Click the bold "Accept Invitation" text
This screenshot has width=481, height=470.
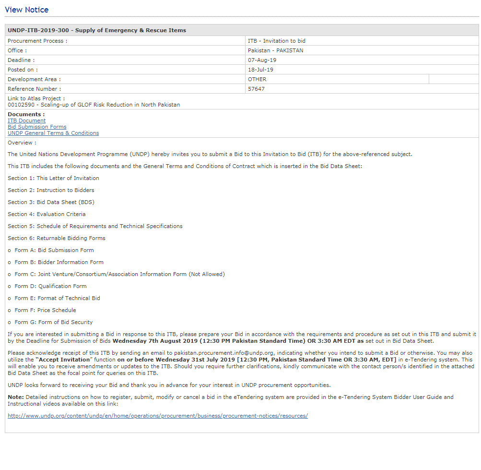(63, 360)
